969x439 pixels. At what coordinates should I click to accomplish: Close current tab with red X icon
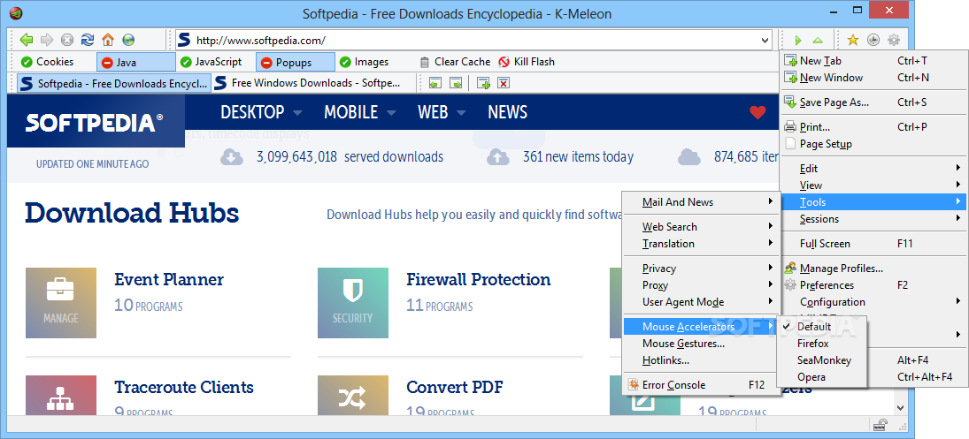point(504,83)
